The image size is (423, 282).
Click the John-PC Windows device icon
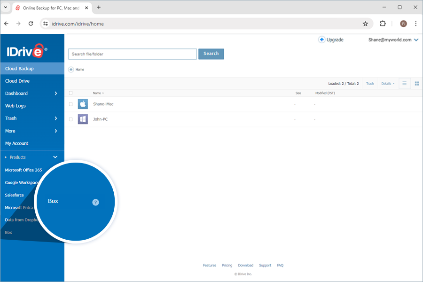tap(83, 119)
